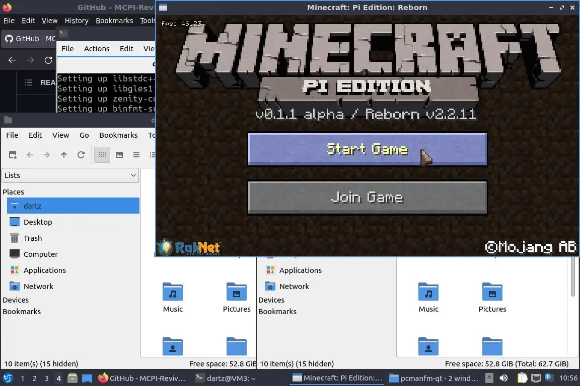Open Firefox File menu

coord(9,21)
